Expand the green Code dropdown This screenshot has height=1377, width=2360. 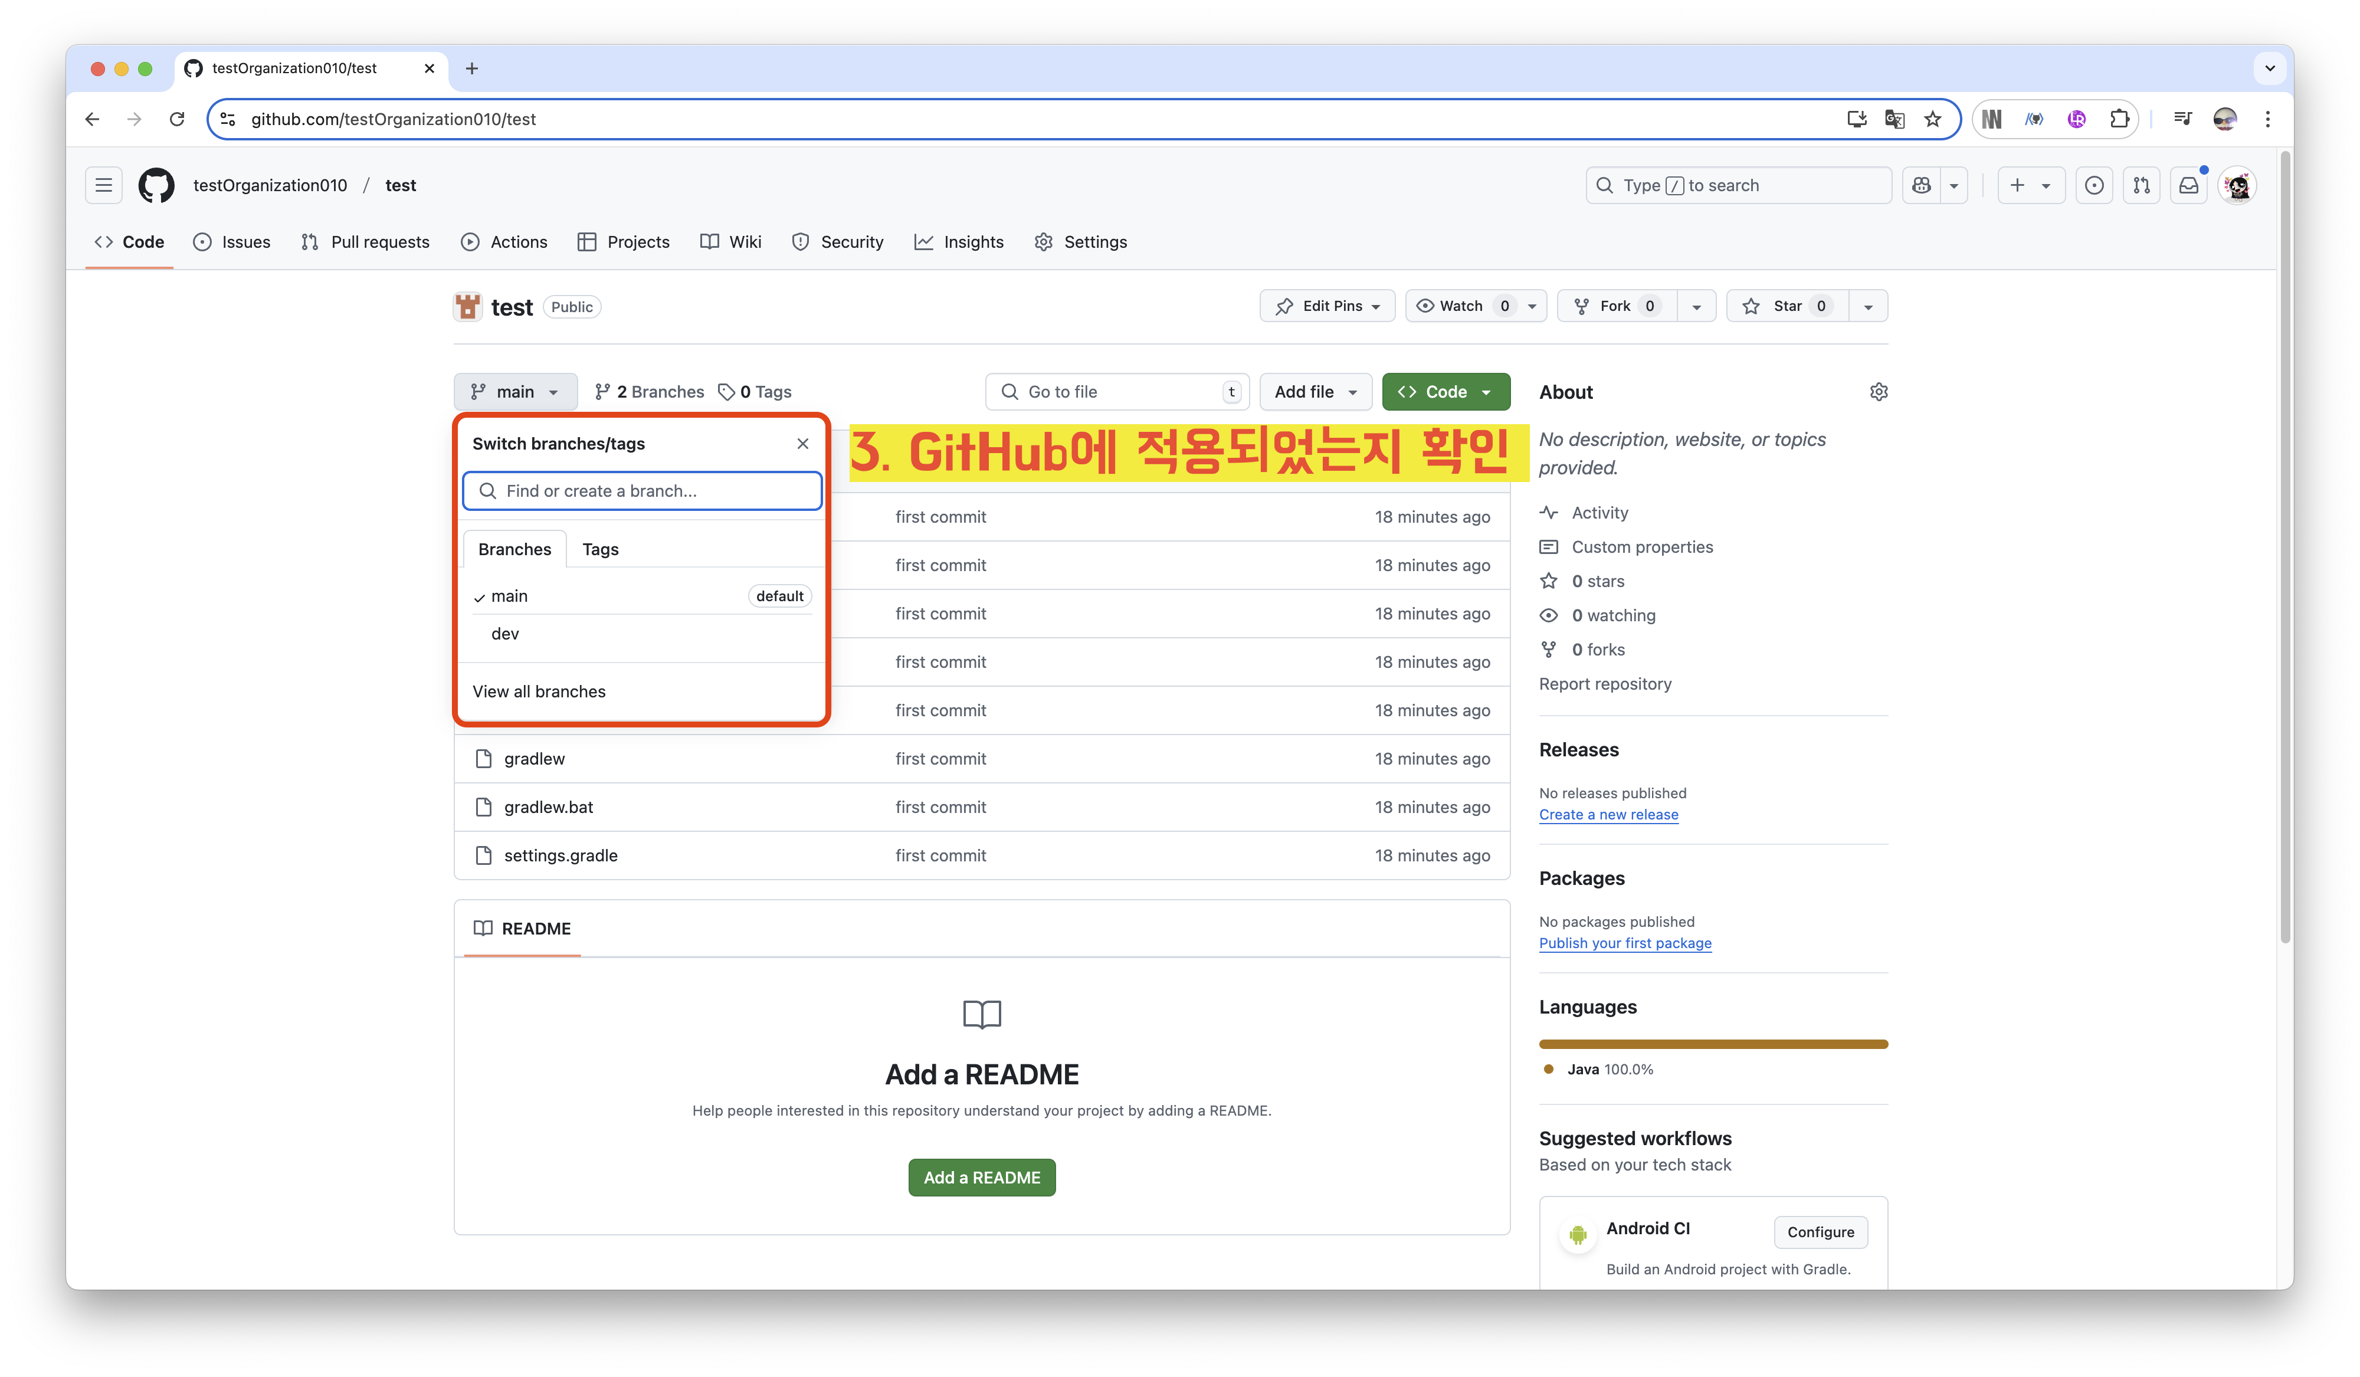click(x=1445, y=392)
